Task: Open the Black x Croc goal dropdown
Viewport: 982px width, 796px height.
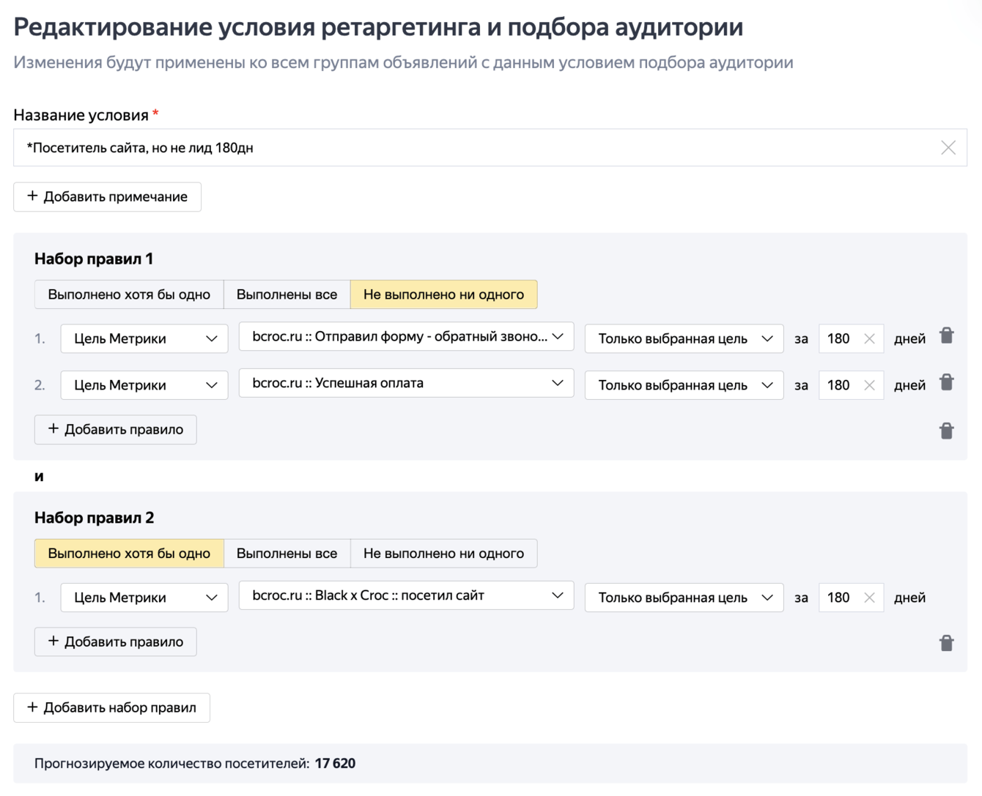Action: pos(406,596)
